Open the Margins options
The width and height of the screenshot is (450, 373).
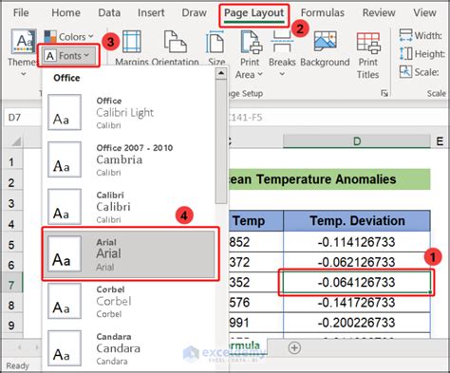pyautogui.click(x=132, y=47)
